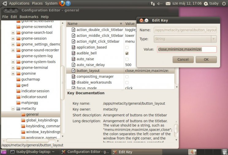Open the network connections indicator
This screenshot has width=228, height=155.
click(153, 3)
